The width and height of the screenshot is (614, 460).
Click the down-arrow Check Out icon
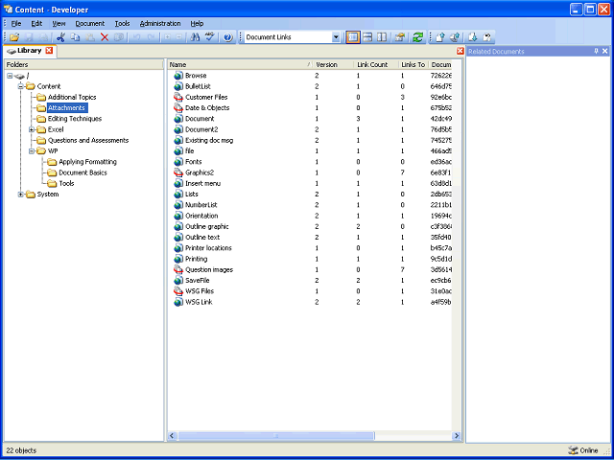tap(473, 37)
